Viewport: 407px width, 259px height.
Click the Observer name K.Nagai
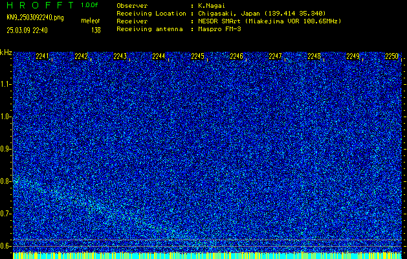(212, 6)
